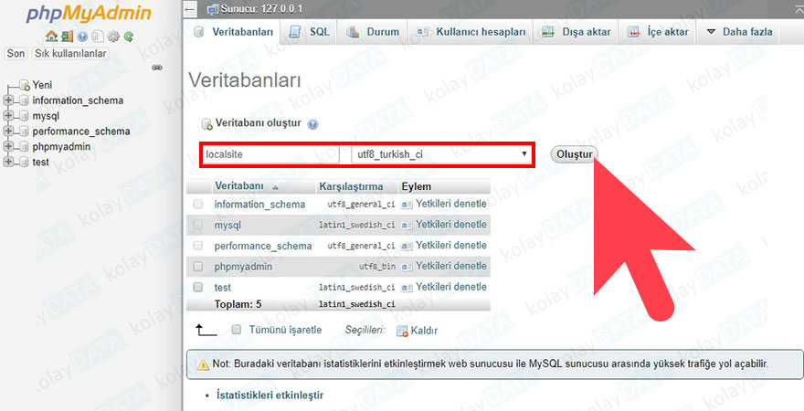Sort by the Karşılaştırma column header
This screenshot has height=411, width=804.
tap(351, 186)
